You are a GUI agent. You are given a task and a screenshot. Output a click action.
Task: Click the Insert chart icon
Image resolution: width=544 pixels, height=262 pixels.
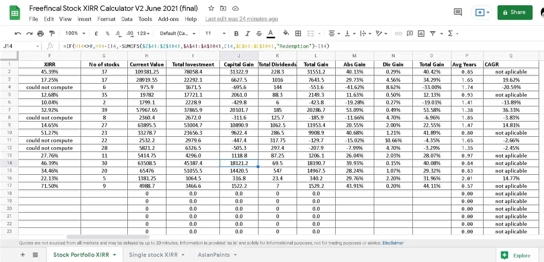point(421,34)
